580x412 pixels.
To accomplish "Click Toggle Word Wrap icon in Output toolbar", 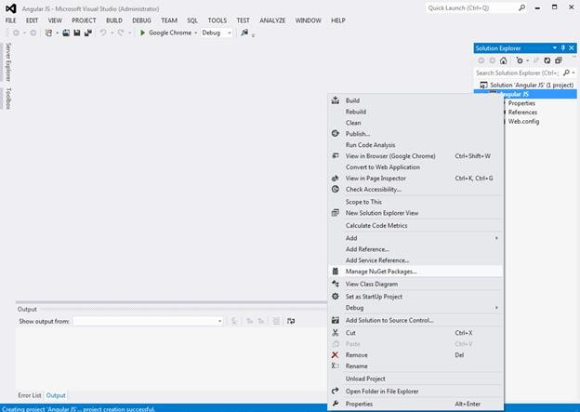I will 291,321.
